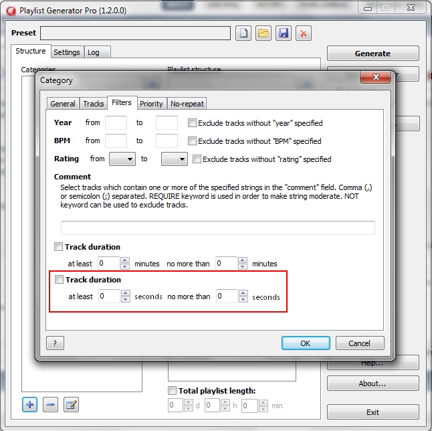Decrease at least minutes spinner

(x=125, y=266)
